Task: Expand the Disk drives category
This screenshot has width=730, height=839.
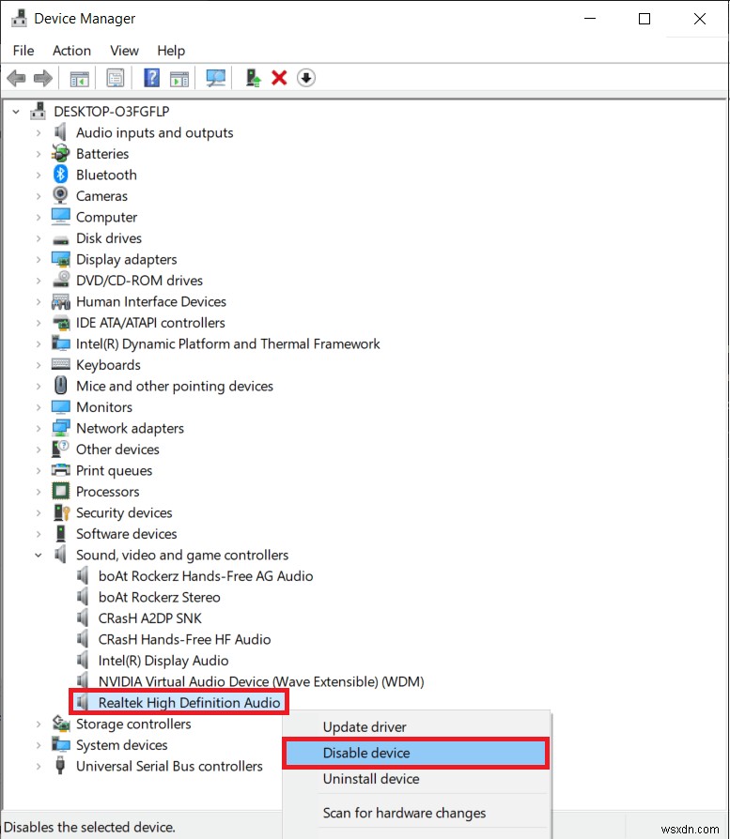Action: [x=38, y=238]
